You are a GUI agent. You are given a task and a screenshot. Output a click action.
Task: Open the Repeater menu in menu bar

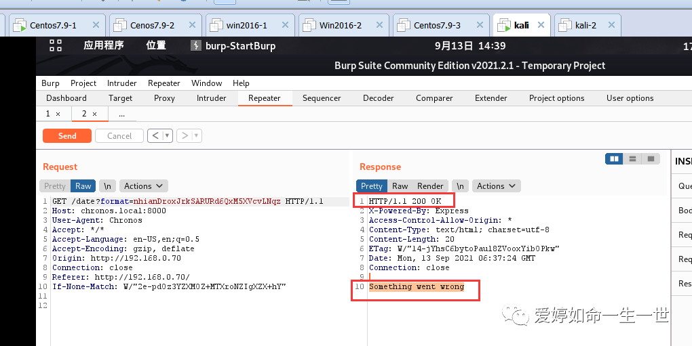164,83
